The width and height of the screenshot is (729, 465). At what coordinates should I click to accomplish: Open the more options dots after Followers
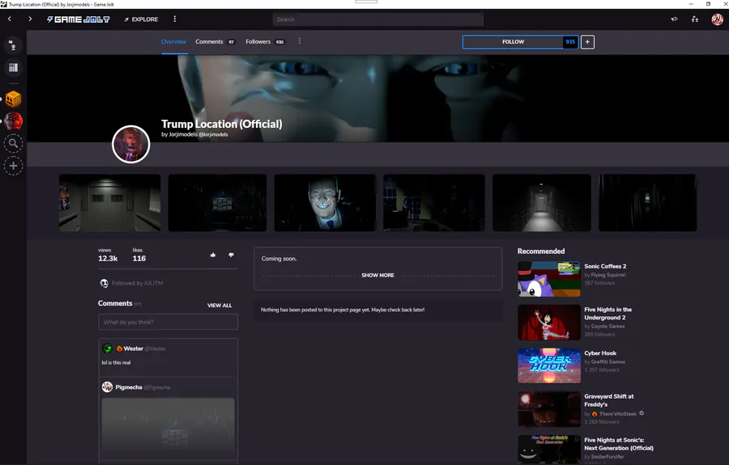tap(300, 41)
